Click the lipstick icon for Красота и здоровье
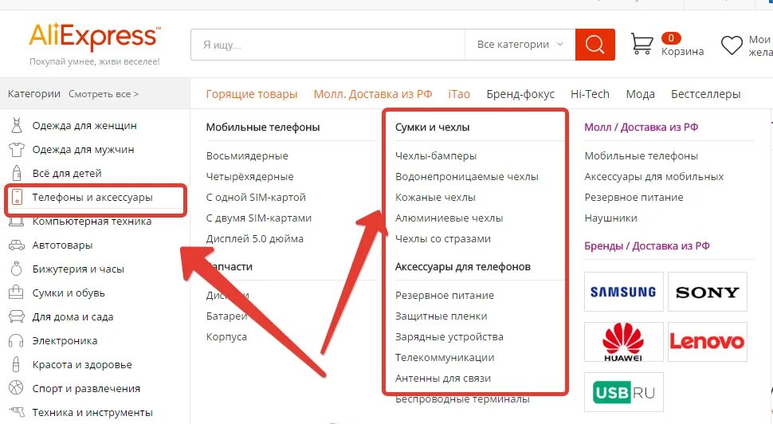Image resolution: width=773 pixels, height=424 pixels. point(16,364)
